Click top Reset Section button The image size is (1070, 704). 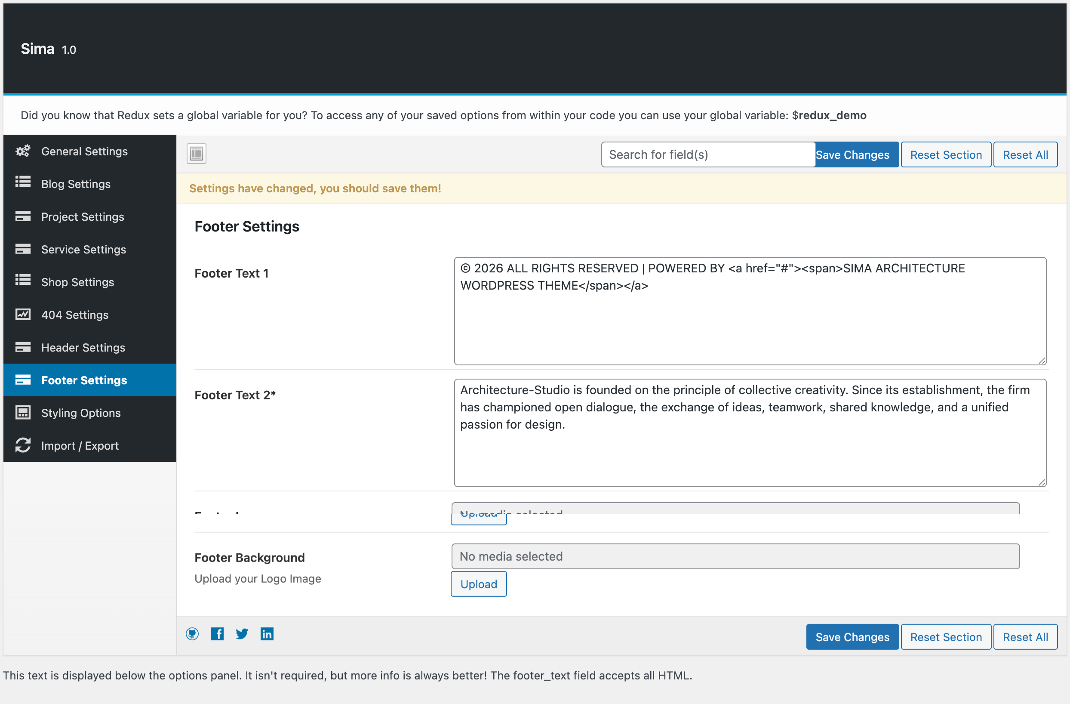tap(946, 155)
